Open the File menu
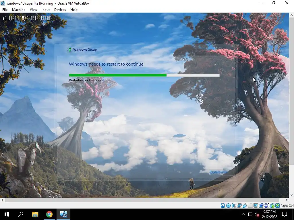The width and height of the screenshot is (294, 220). point(5,10)
